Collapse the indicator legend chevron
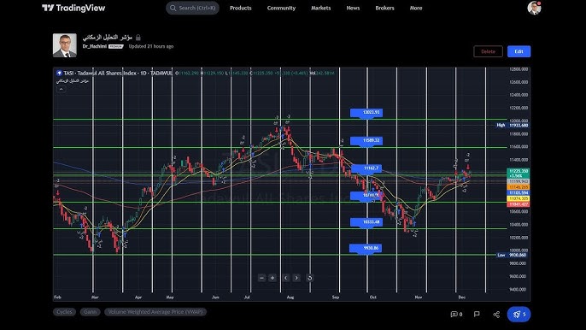The width and height of the screenshot is (586, 330). point(62,89)
